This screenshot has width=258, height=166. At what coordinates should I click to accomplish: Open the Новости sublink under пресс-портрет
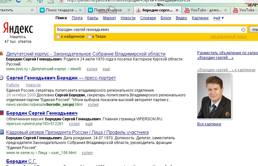(x=33, y=85)
